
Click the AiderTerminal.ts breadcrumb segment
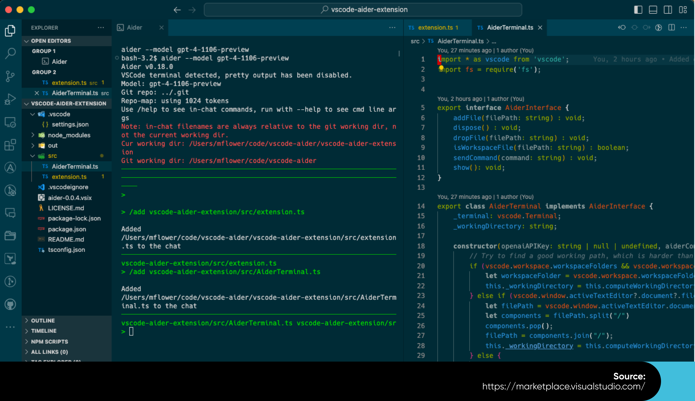(x=461, y=41)
